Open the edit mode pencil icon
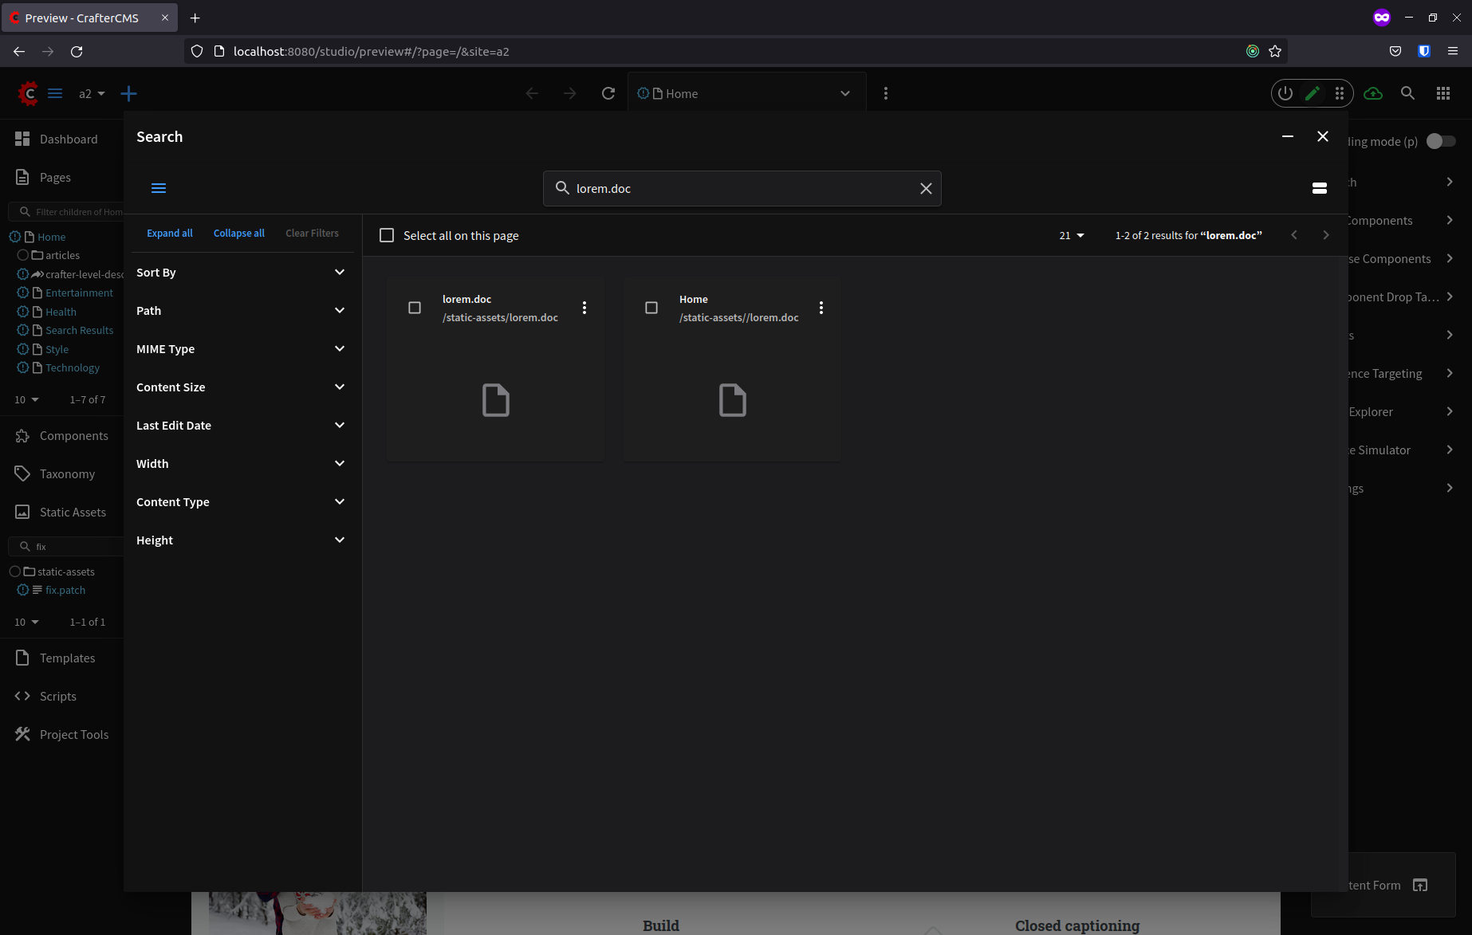 [1313, 92]
